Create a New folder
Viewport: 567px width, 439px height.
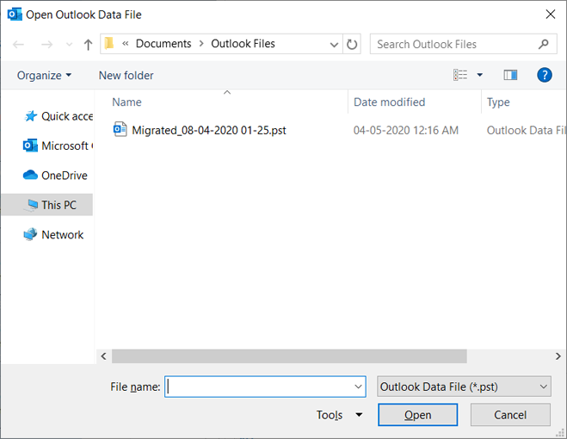[x=126, y=75]
